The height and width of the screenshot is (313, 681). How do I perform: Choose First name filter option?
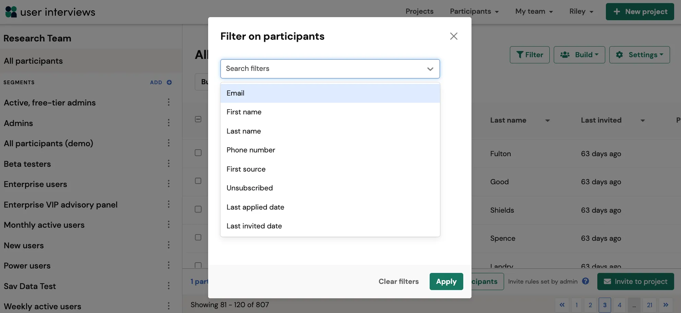330,112
